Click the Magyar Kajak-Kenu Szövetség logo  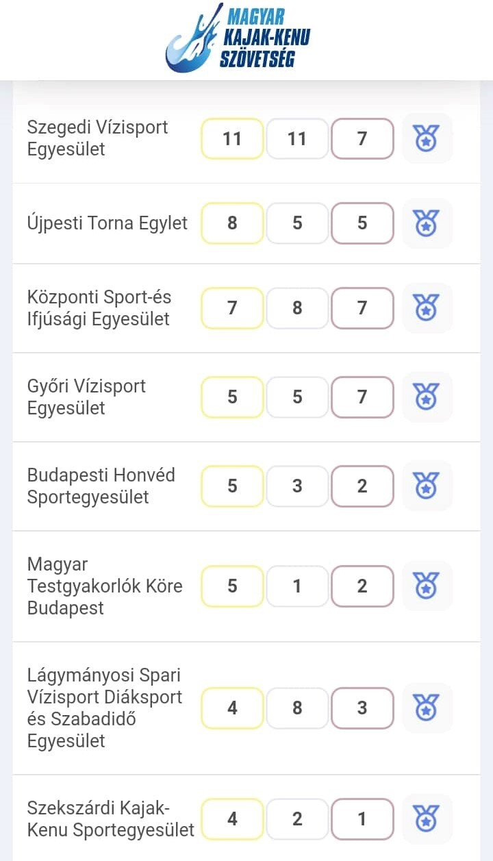tap(237, 38)
